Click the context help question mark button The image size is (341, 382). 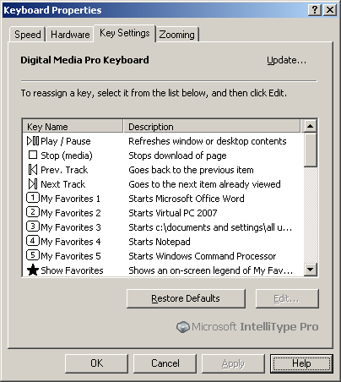pos(315,10)
